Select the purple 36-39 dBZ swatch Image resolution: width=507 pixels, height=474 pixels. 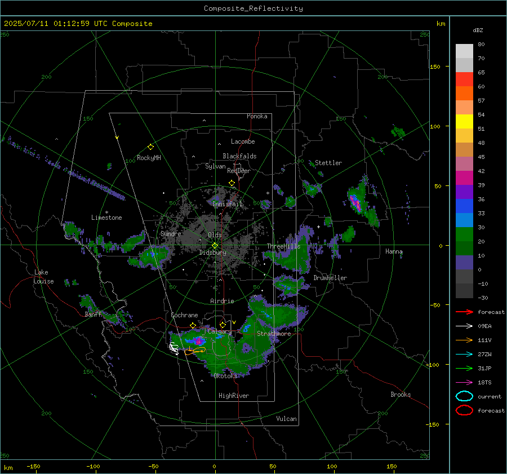tap(464, 192)
